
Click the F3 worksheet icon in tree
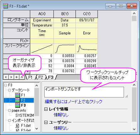(x=17, y=105)
